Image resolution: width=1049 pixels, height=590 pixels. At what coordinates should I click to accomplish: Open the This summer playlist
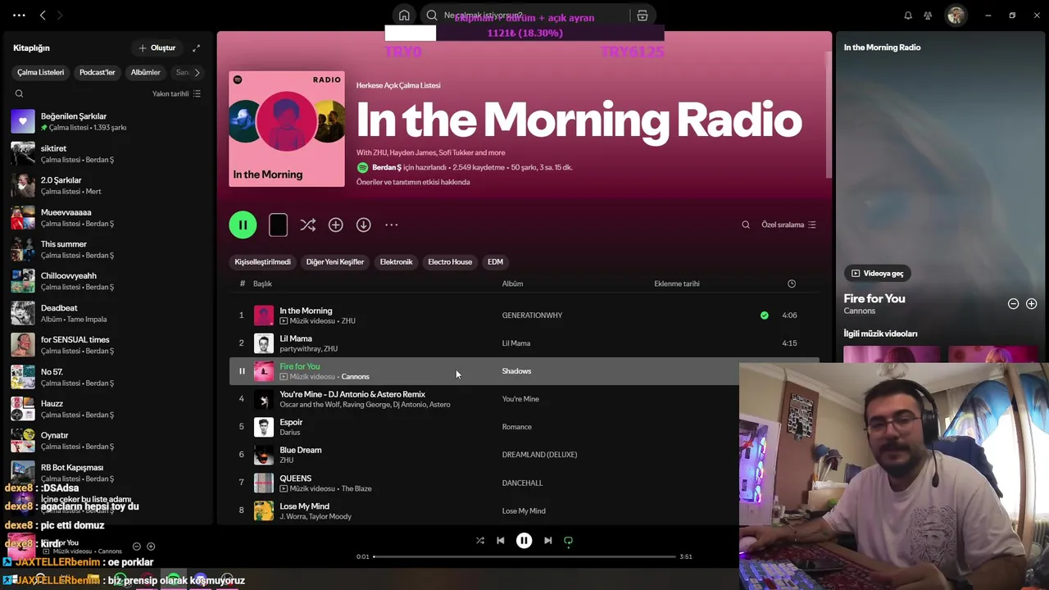tap(107, 249)
